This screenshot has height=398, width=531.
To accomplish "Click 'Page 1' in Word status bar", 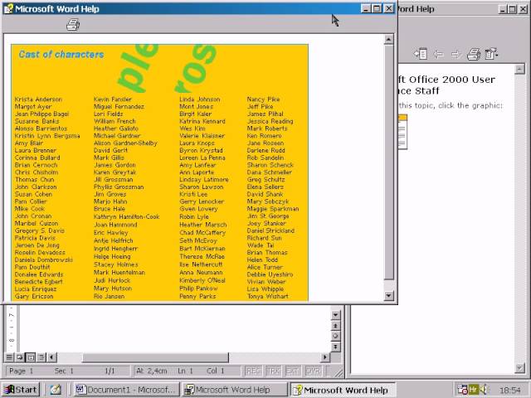I will [x=21, y=371].
